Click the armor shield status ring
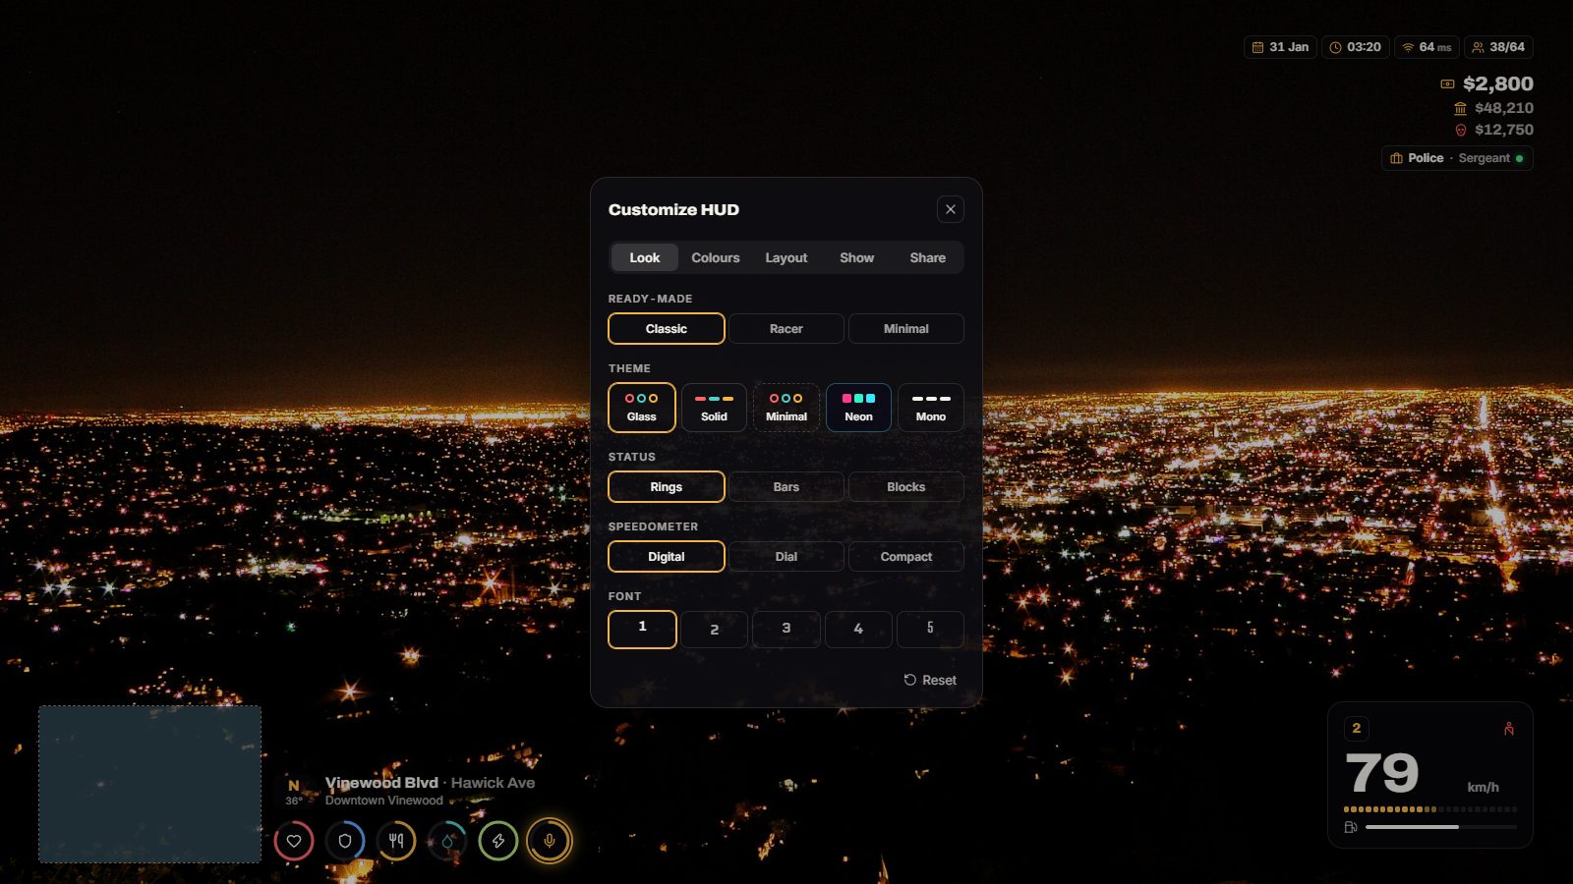This screenshot has height=884, width=1573. tap(345, 841)
